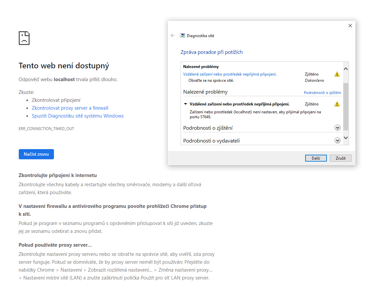The image size is (367, 290).
Task: Open Spustit Diagnostiku sítě systému Windows link
Action: [x=78, y=116]
